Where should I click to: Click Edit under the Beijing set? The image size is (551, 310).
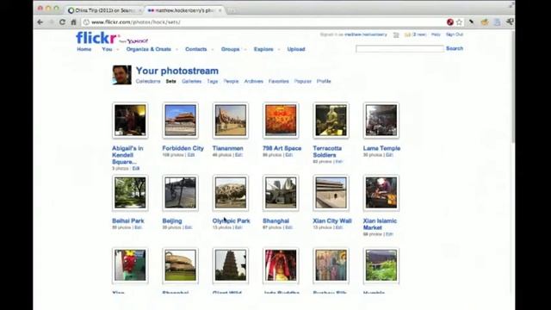point(189,227)
